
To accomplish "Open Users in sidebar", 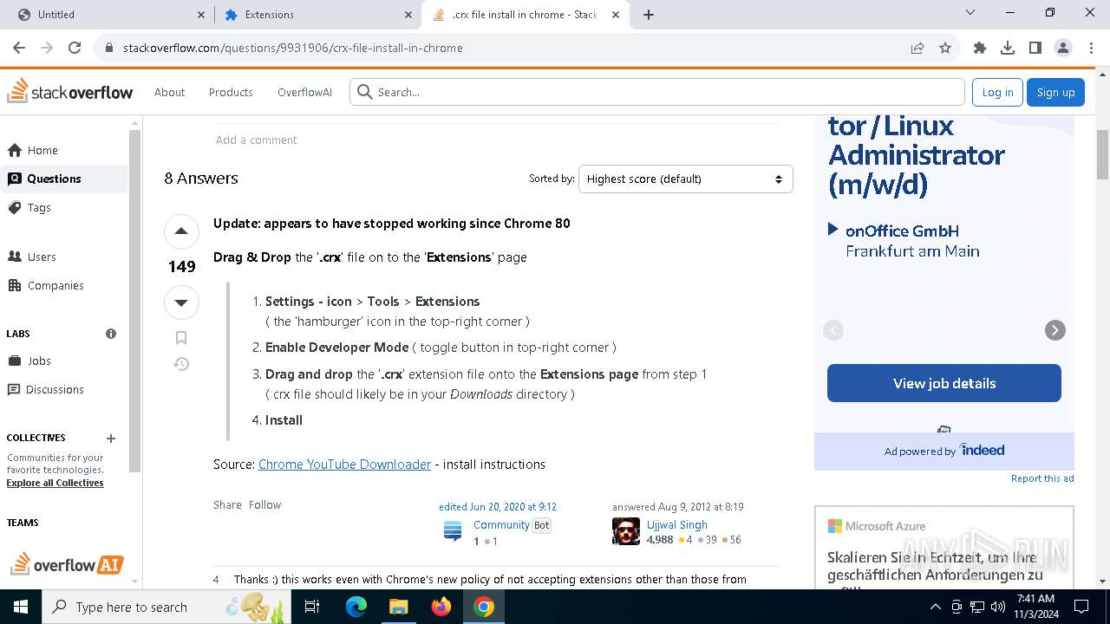I will pyautogui.click(x=64, y=257).
